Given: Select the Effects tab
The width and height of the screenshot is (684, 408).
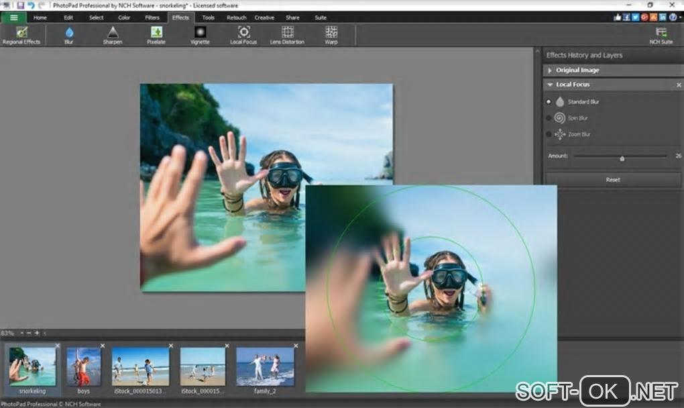Looking at the screenshot, I should [x=180, y=17].
